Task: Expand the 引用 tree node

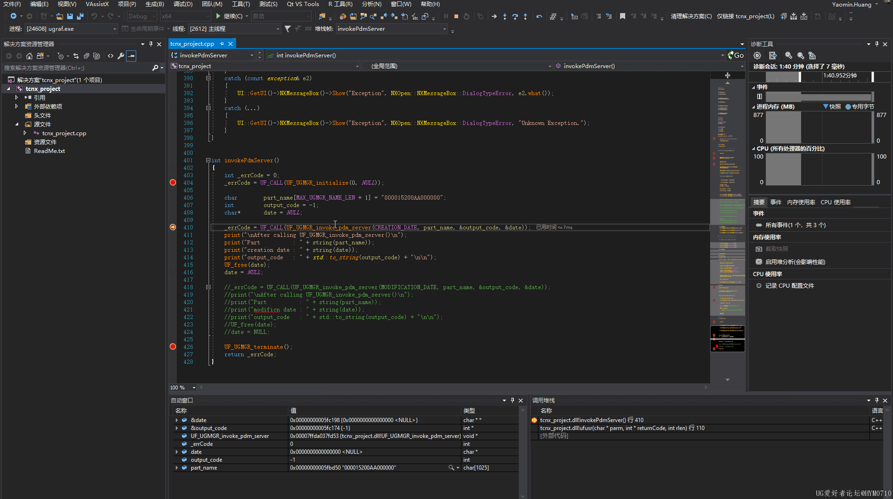Action: point(16,97)
